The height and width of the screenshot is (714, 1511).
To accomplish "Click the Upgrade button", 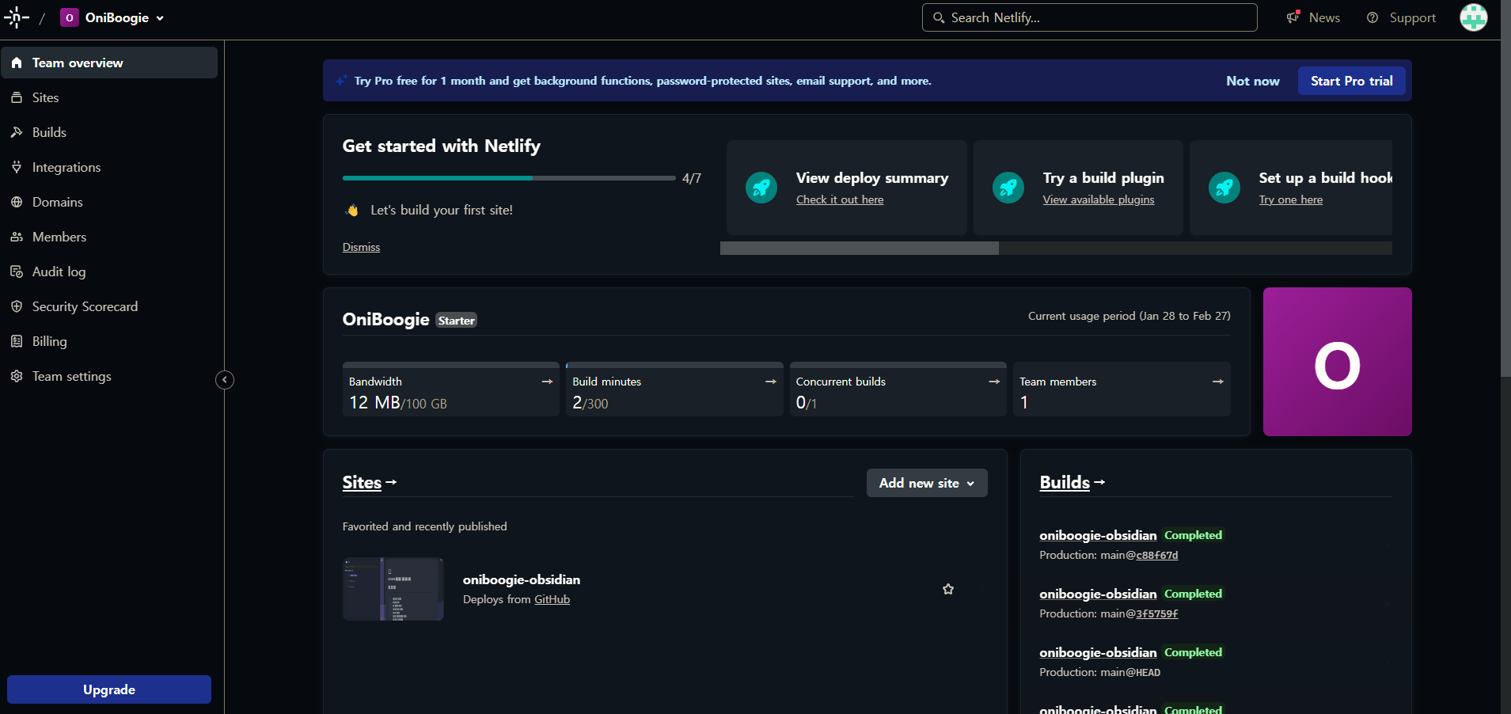I will (109, 689).
